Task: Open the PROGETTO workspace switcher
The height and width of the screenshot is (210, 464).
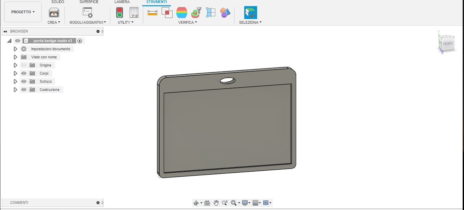Action: point(23,12)
